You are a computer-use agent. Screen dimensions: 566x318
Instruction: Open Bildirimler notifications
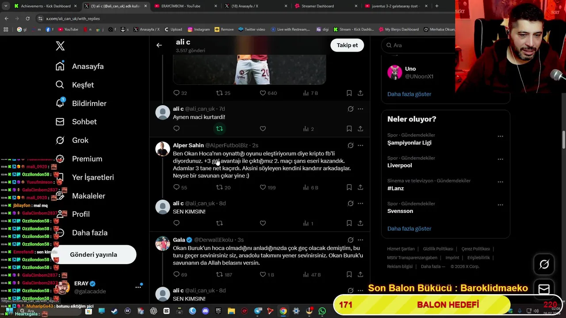coord(81,103)
